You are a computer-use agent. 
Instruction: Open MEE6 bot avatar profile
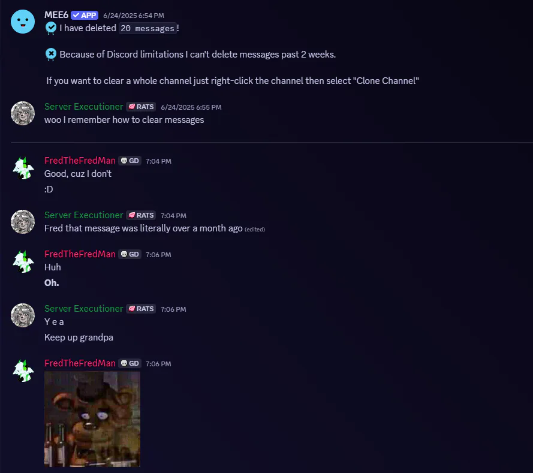(x=23, y=22)
